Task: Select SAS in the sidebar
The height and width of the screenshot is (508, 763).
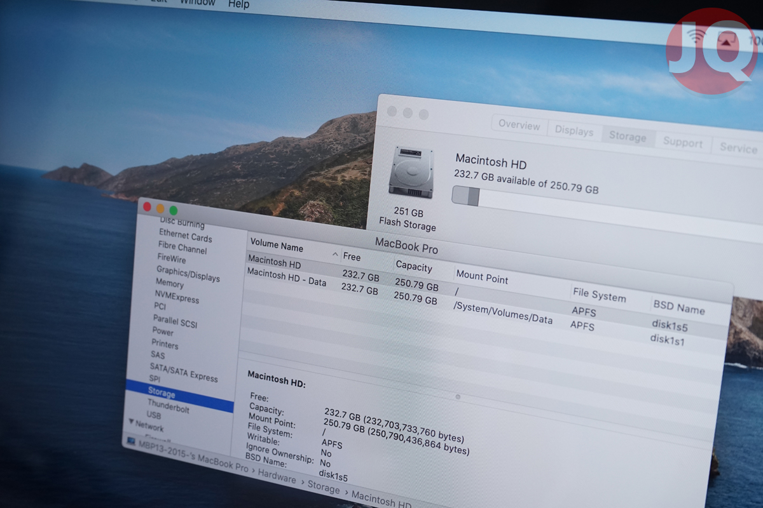Action: (x=157, y=354)
